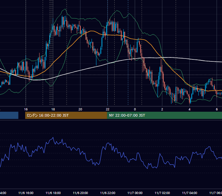Click the 11/7 00:00 time axis label
This screenshot has height=196, width=222.
[x=135, y=193]
